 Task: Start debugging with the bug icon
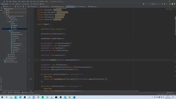pos(162,4)
